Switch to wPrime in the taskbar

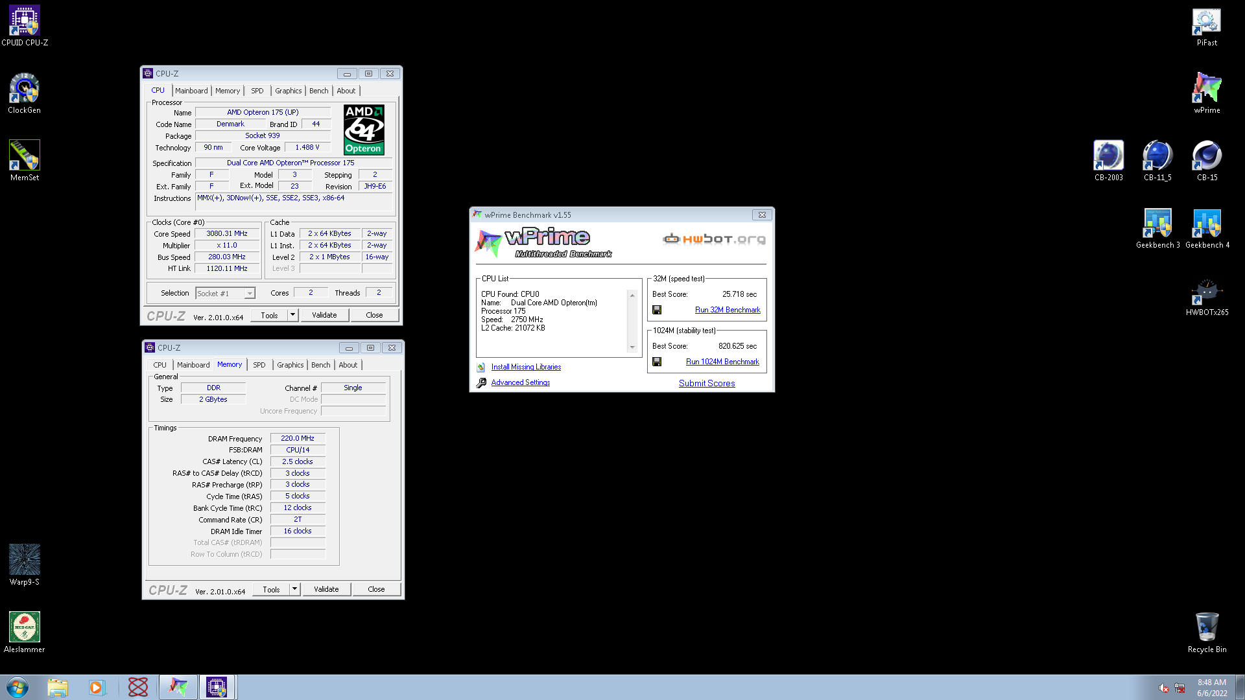tap(178, 687)
